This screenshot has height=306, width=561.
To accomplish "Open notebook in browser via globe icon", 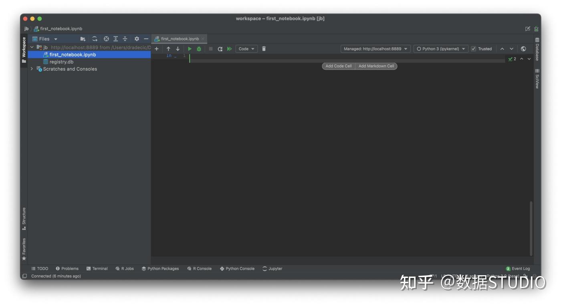I will coord(523,48).
